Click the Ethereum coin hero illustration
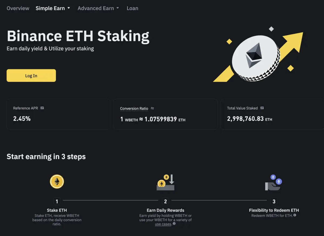The image size is (324, 236). click(x=256, y=58)
